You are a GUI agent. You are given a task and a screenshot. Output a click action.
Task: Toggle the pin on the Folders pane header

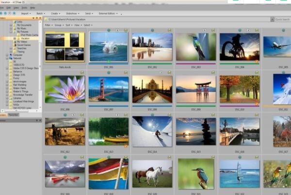click(x=37, y=18)
